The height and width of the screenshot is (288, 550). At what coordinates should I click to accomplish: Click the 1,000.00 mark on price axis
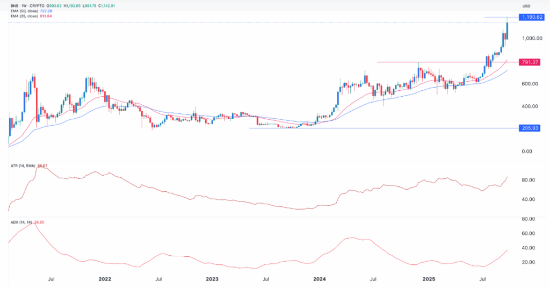pyautogui.click(x=529, y=39)
